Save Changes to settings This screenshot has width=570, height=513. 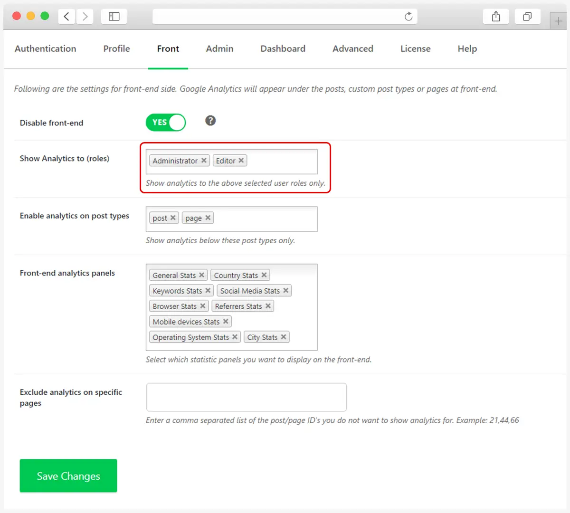pyautogui.click(x=68, y=475)
